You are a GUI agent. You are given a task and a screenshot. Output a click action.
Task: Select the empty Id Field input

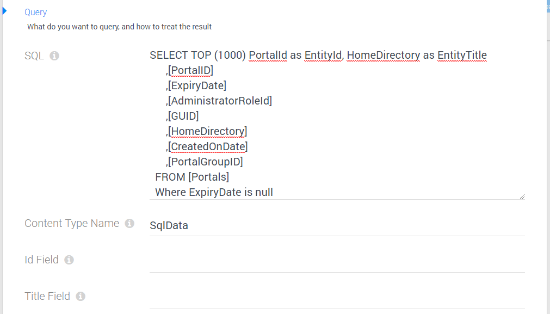coord(337,262)
